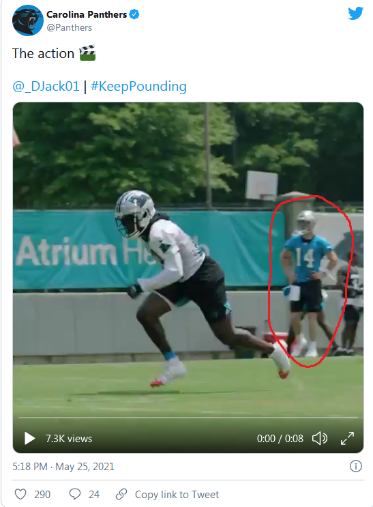Click the verified badge next to Carolina Panthers
This screenshot has width=373, height=507.
(134, 14)
